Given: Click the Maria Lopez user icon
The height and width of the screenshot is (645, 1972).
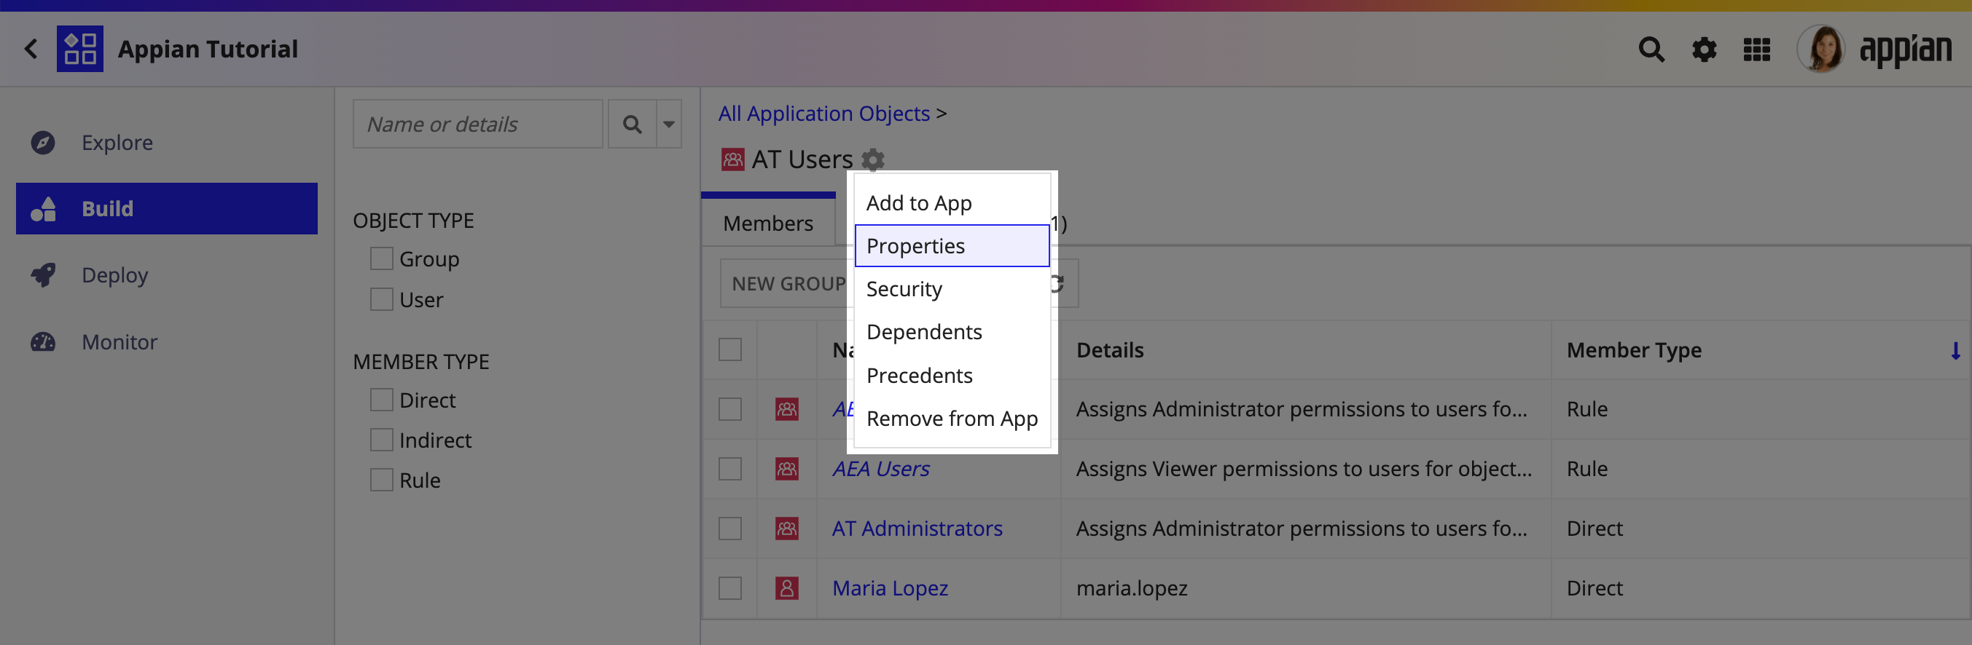Looking at the screenshot, I should [x=787, y=587].
